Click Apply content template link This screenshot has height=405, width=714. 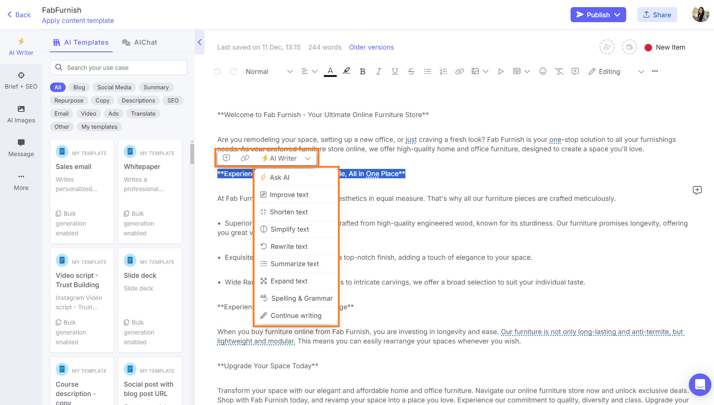(x=78, y=21)
